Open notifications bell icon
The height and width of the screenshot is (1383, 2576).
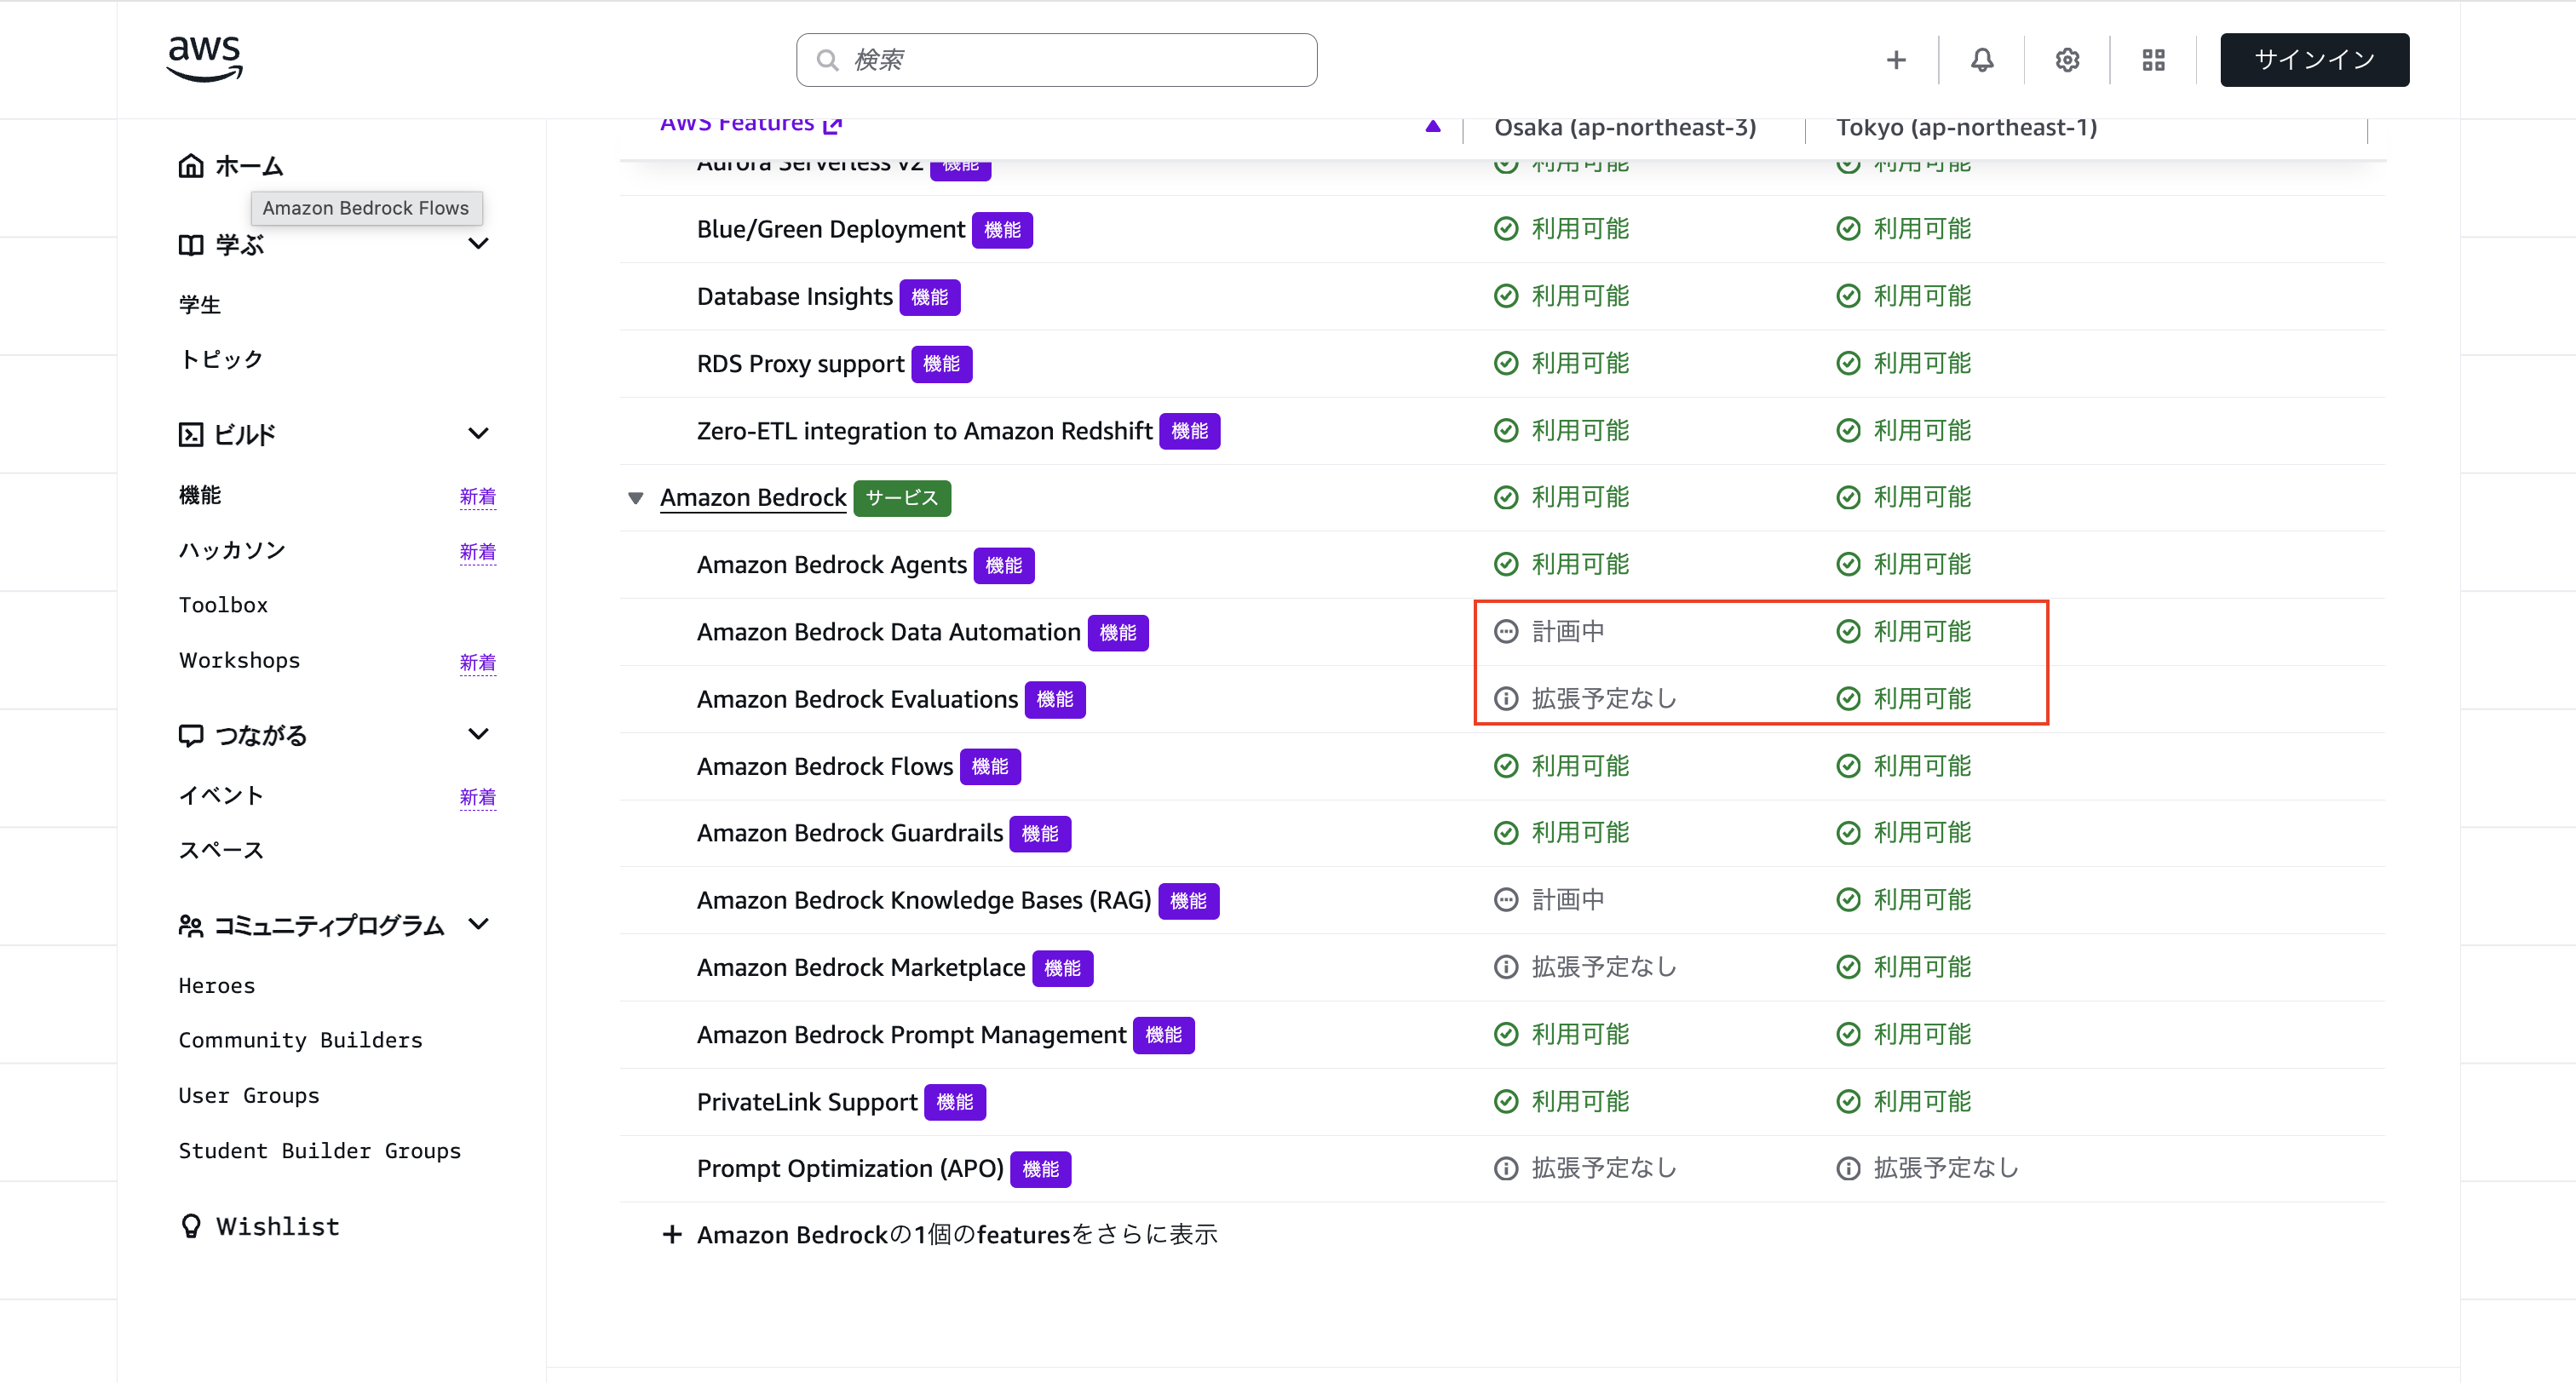tap(1981, 60)
